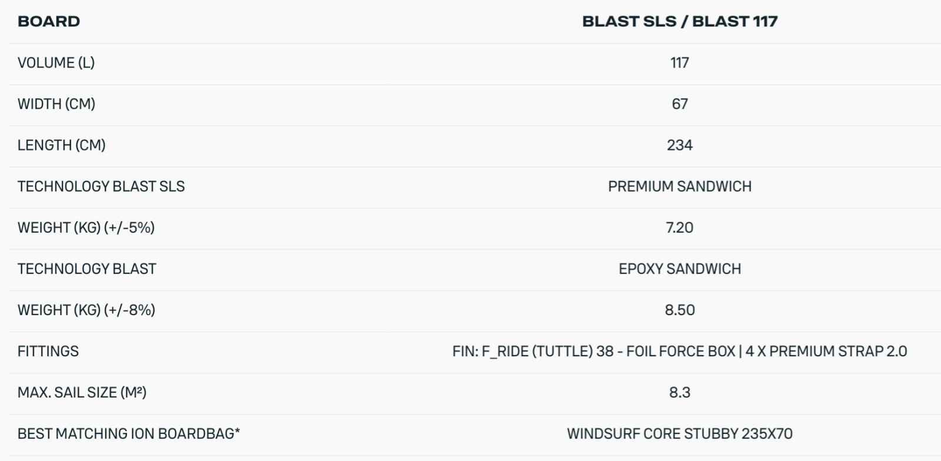
Task: Select the VOLUME (L) row label
Action: point(56,63)
